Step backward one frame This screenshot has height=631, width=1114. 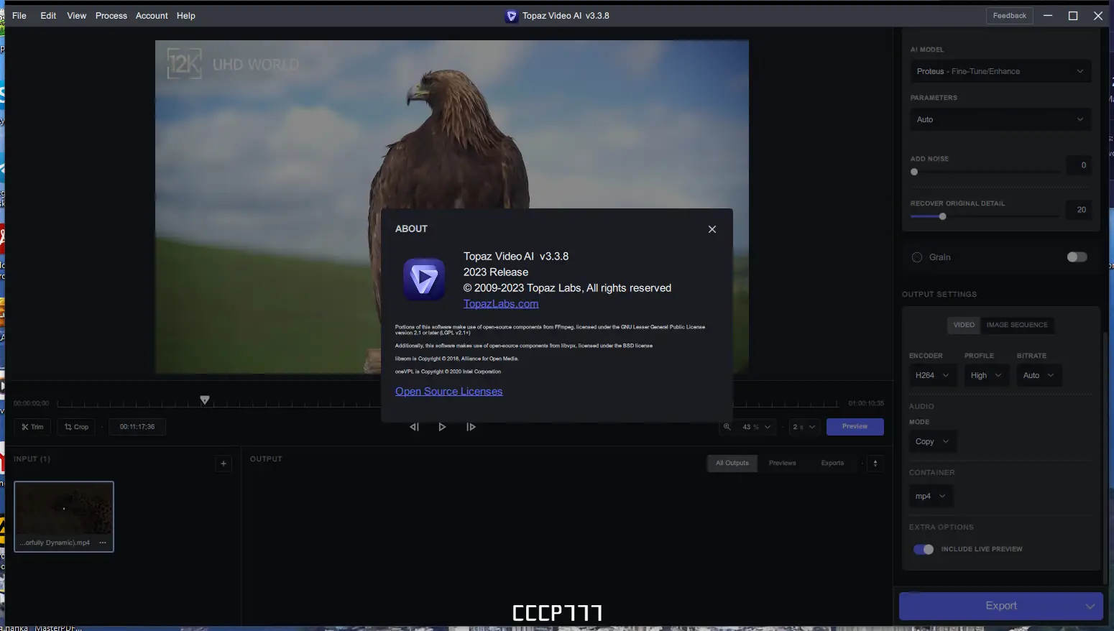pyautogui.click(x=414, y=426)
